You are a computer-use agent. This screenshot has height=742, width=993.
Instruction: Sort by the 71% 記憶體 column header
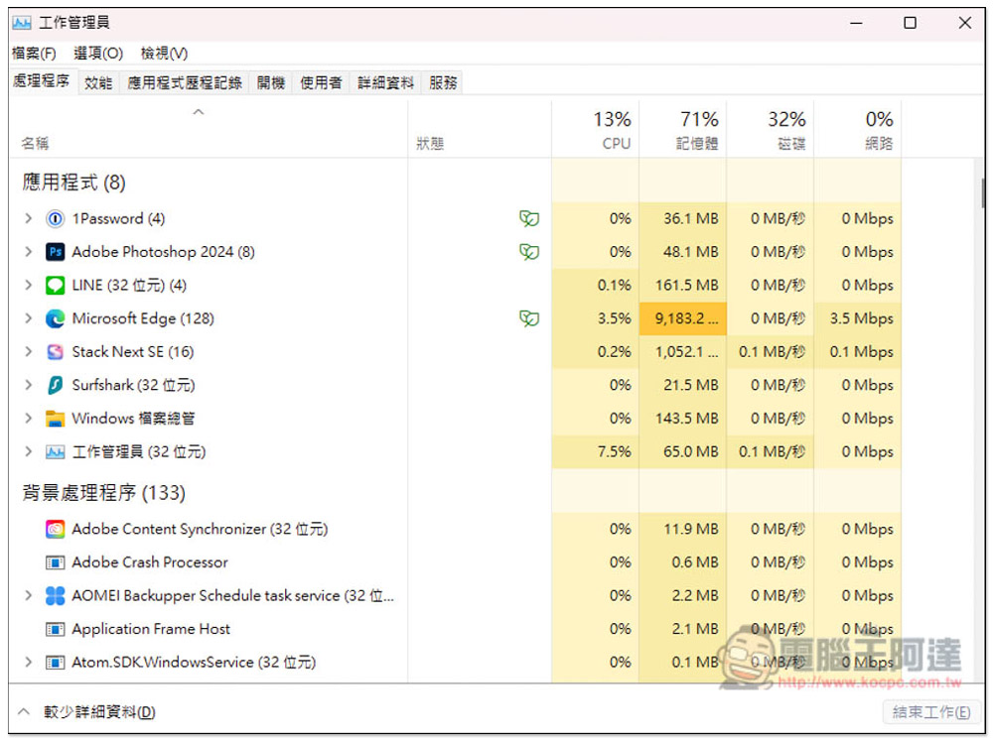coord(683,130)
